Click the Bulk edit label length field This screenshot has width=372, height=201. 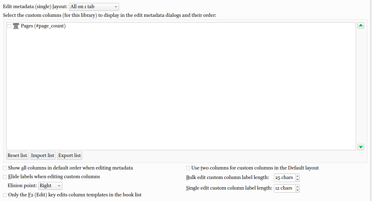[284, 178]
